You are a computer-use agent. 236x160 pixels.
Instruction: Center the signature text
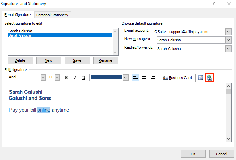tap(144, 78)
